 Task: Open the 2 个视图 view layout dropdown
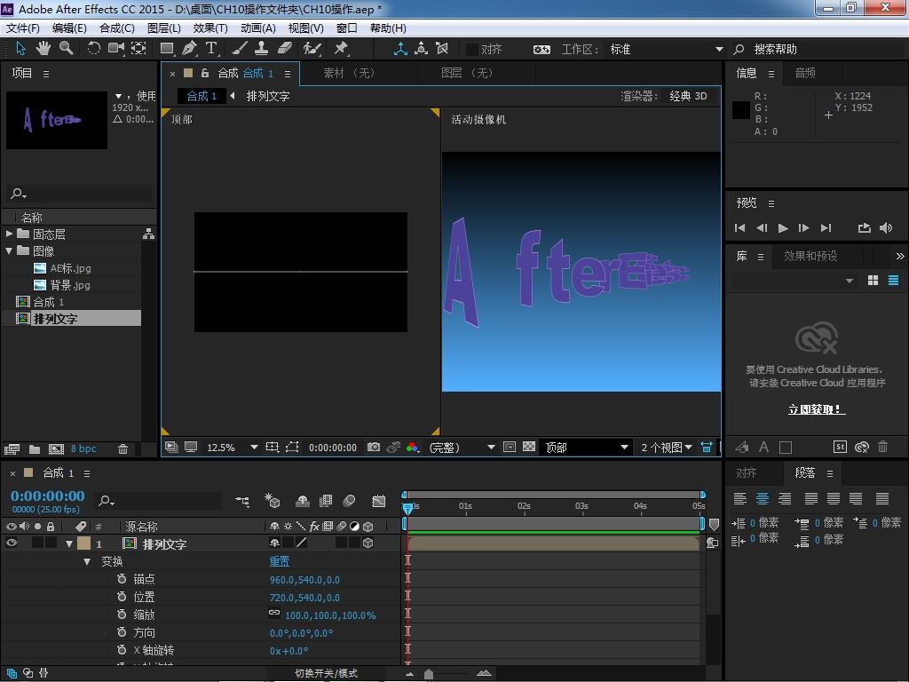point(667,448)
